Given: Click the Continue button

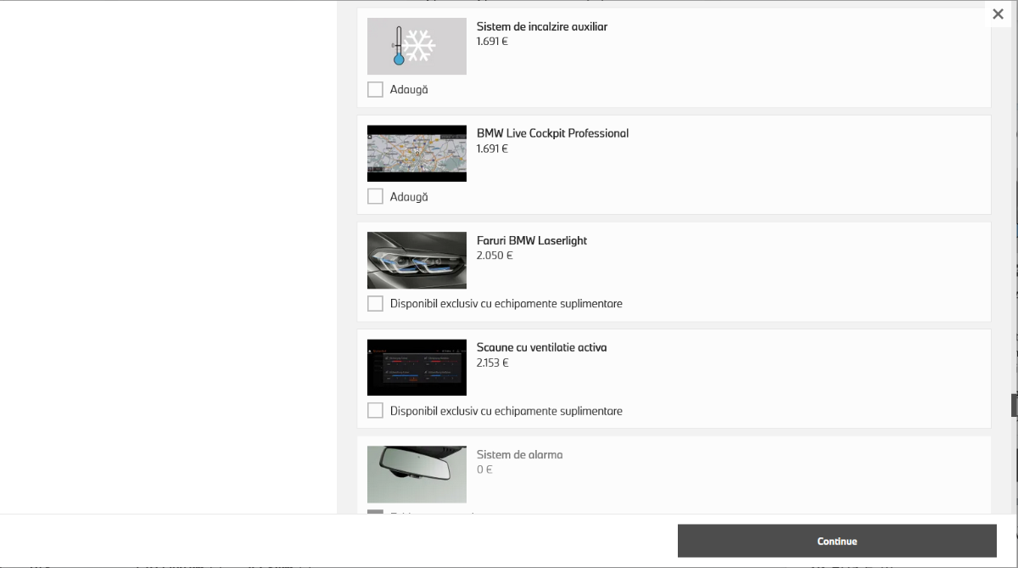Looking at the screenshot, I should click(x=836, y=541).
